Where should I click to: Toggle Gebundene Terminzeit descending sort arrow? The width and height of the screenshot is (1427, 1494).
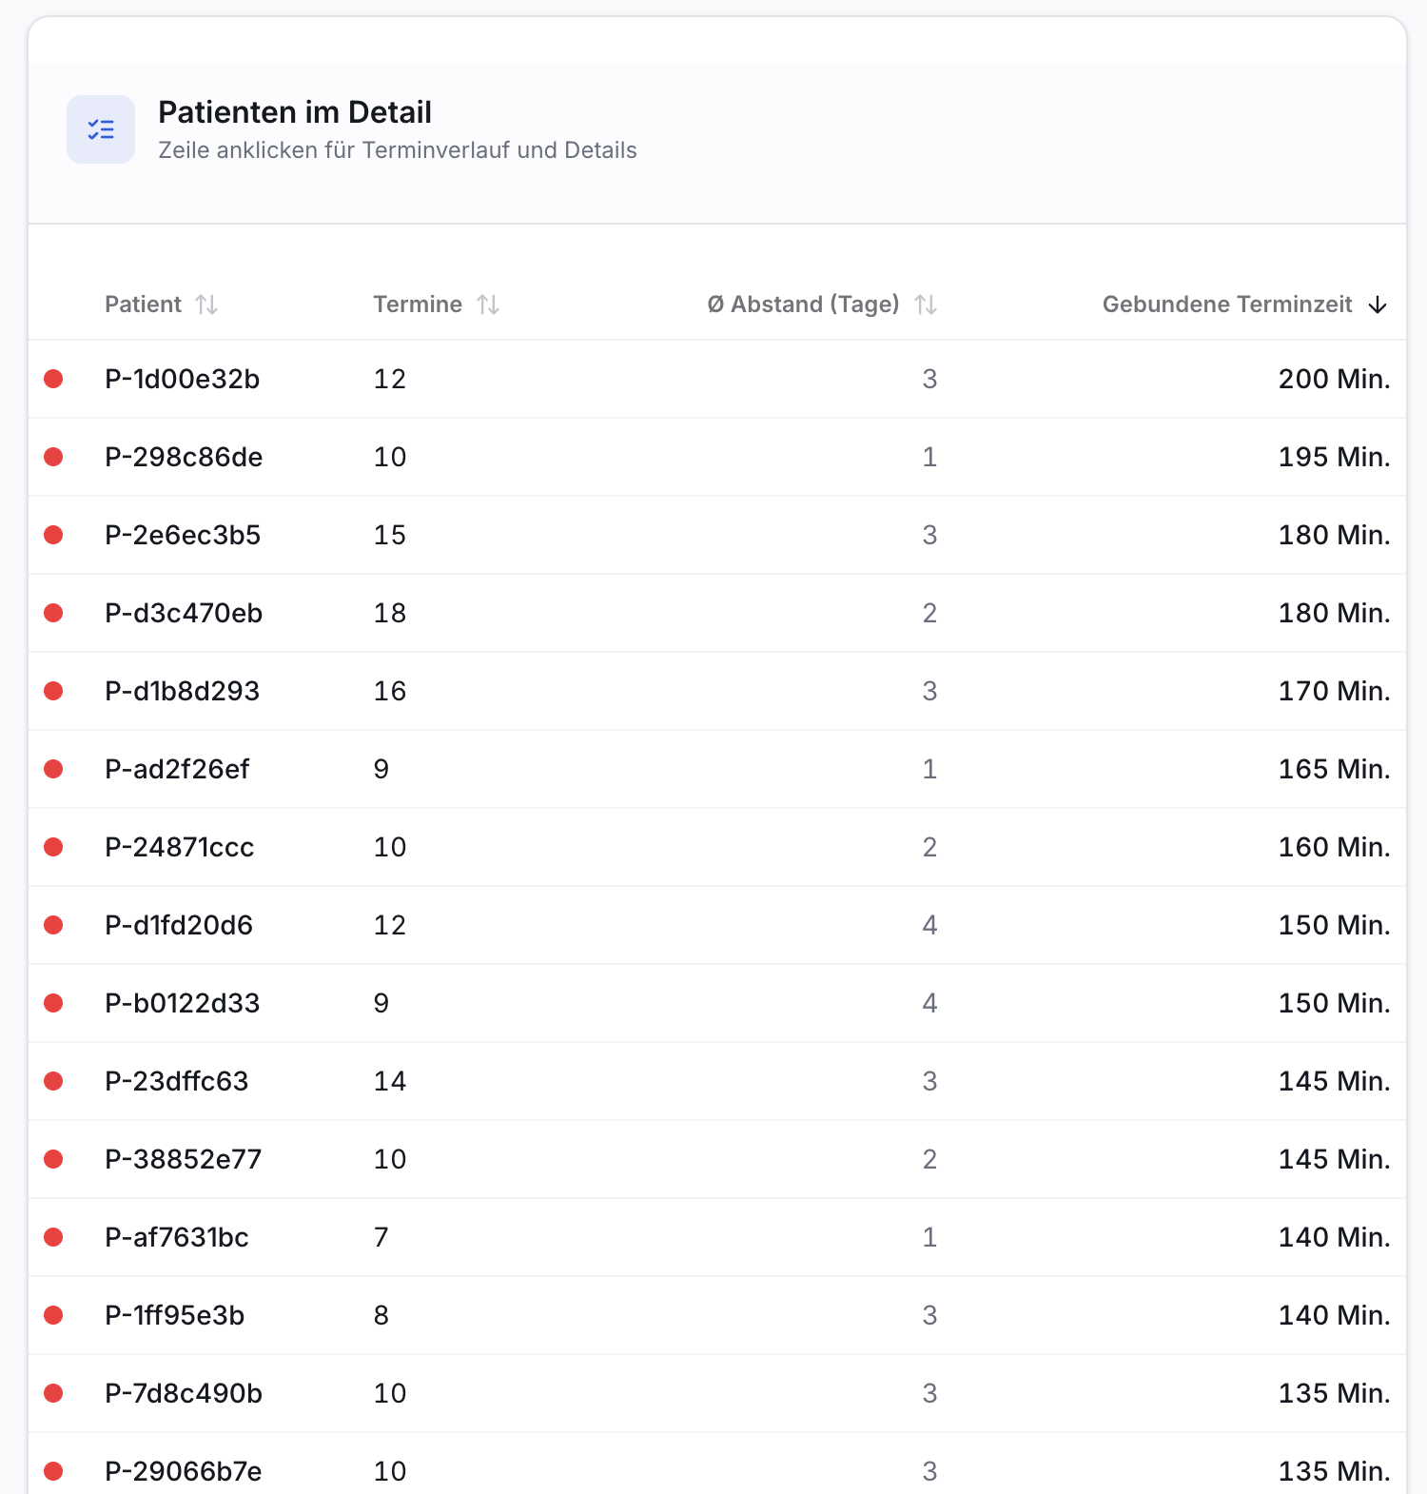point(1378,305)
